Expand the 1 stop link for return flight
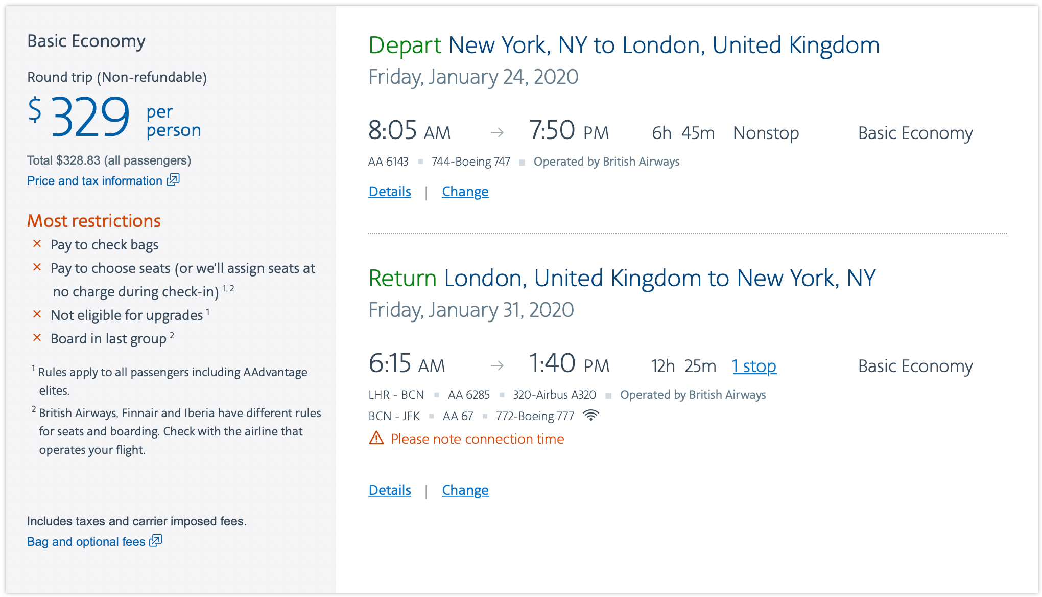Screen dimensions: 1042x597 click(x=754, y=366)
